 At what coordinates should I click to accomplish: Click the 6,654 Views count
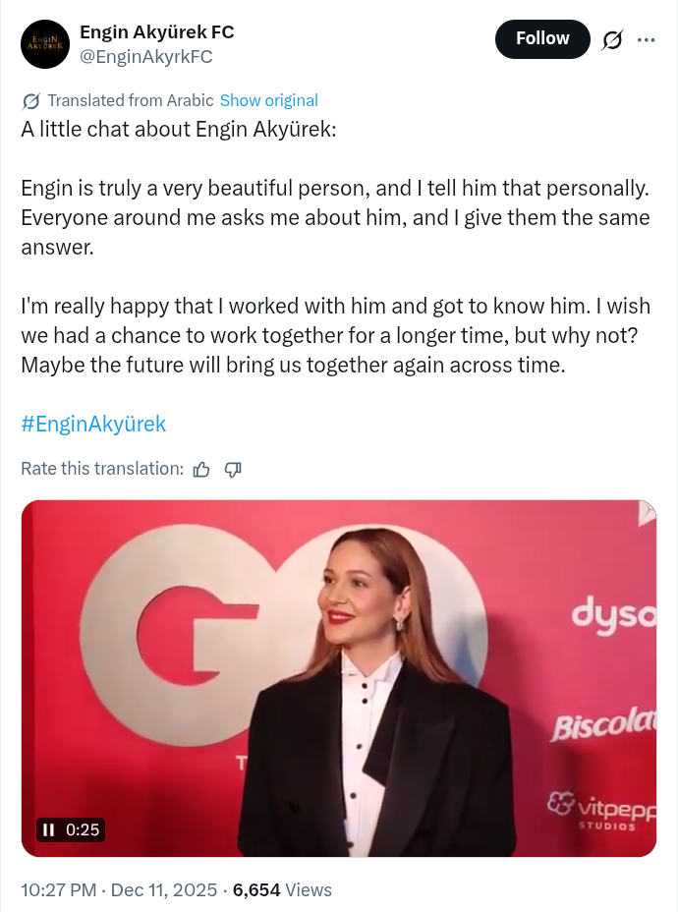point(282,890)
